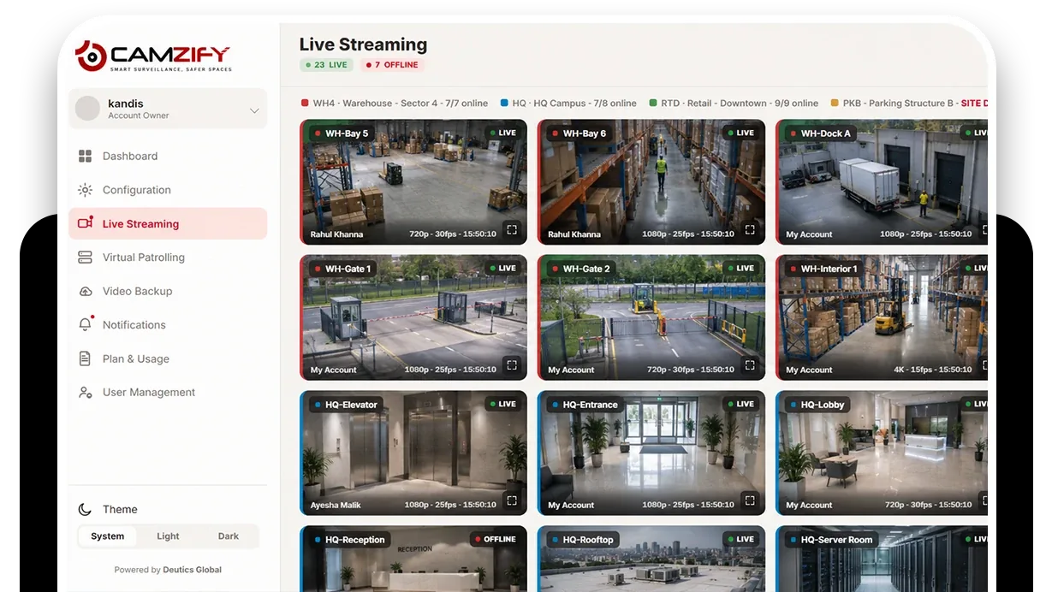
Task: Switch to the Dark theme
Action: point(229,536)
